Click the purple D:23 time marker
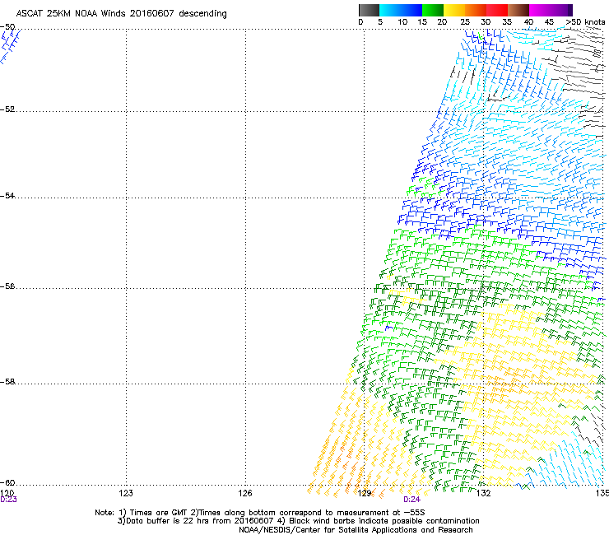 click(x=8, y=500)
